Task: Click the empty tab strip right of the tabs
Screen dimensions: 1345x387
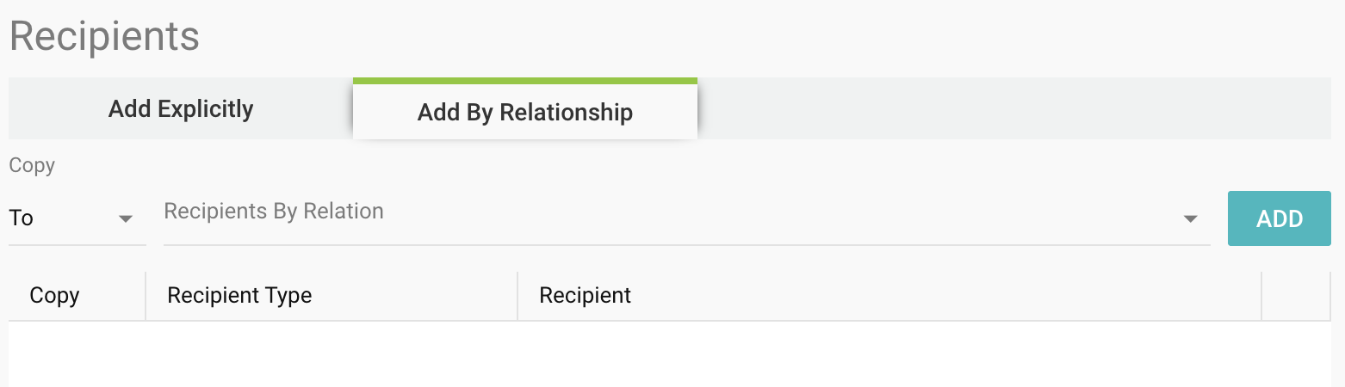Action: pos(1016,109)
